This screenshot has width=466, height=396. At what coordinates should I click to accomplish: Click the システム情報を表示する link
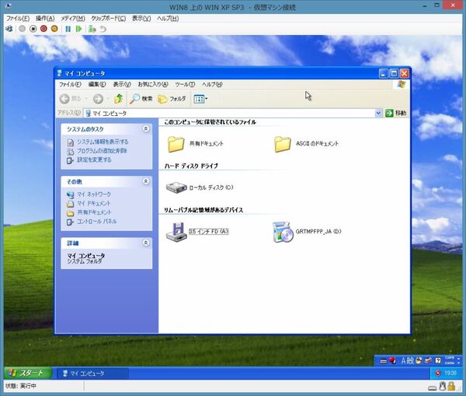click(x=102, y=142)
